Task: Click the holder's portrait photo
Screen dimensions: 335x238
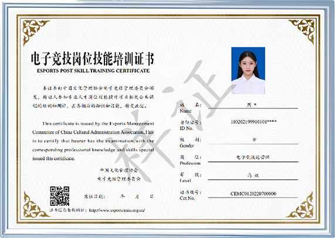Action: tap(248, 71)
